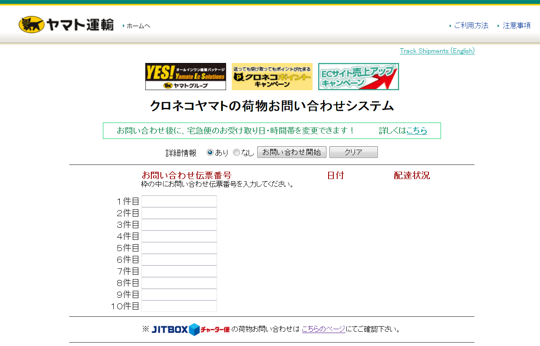Click the 1件目 tracking number field
540x346 pixels.
179,201
